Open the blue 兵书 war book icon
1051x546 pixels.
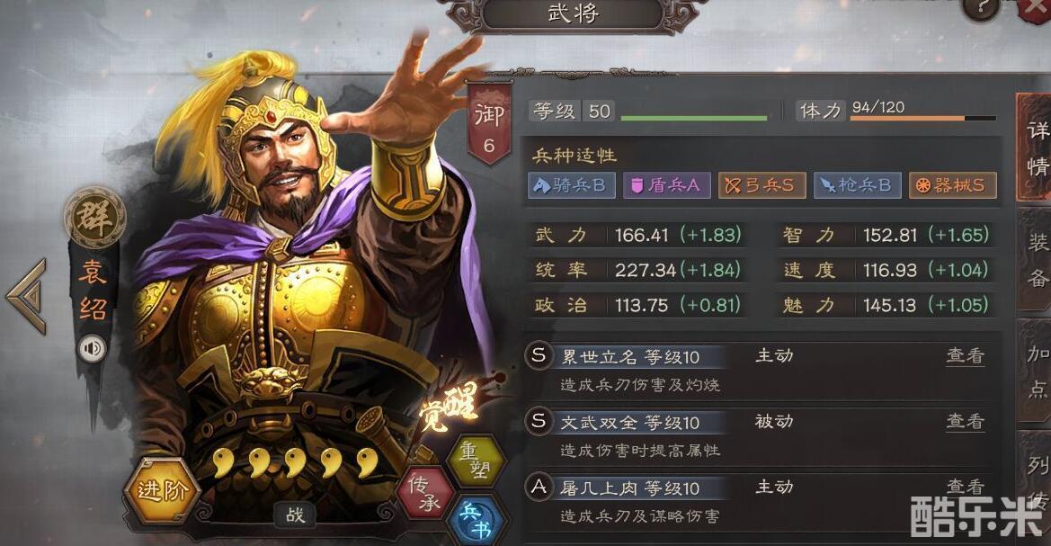coord(476,521)
